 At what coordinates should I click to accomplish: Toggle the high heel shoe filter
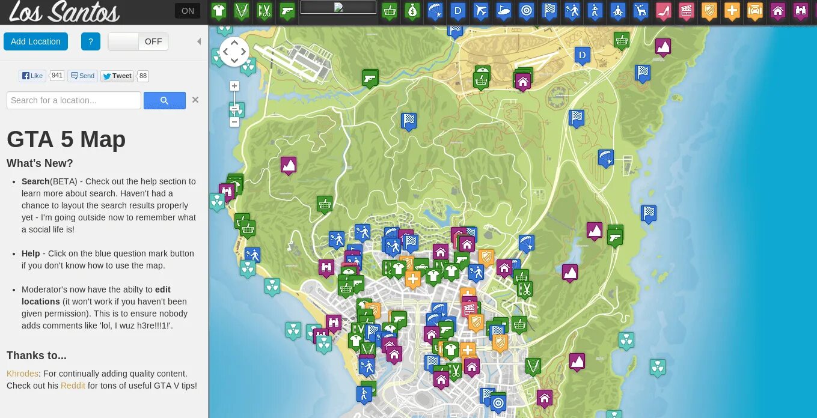[664, 11]
